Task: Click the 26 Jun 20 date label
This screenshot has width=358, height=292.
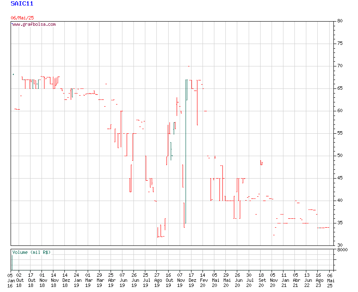Action: coord(238,281)
